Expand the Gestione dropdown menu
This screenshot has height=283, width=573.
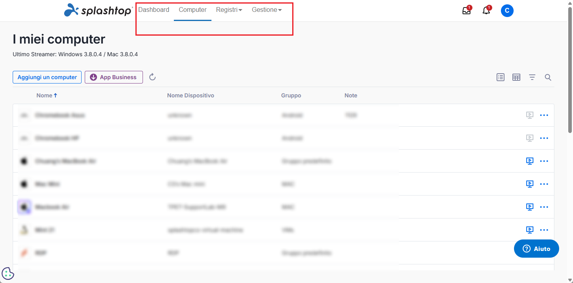pyautogui.click(x=267, y=10)
